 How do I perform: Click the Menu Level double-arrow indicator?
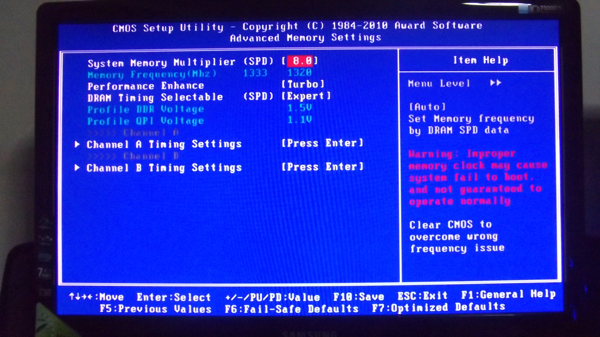pyautogui.click(x=496, y=83)
